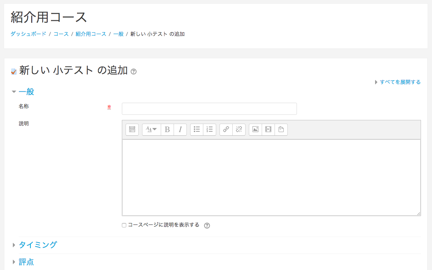Toggle the editor toolbar expand icon
Viewport: 432px width, 270px height.
[x=132, y=129]
